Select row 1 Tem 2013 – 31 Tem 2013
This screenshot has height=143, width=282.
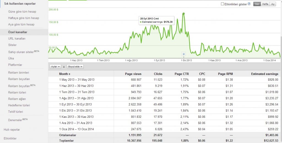point(165,92)
